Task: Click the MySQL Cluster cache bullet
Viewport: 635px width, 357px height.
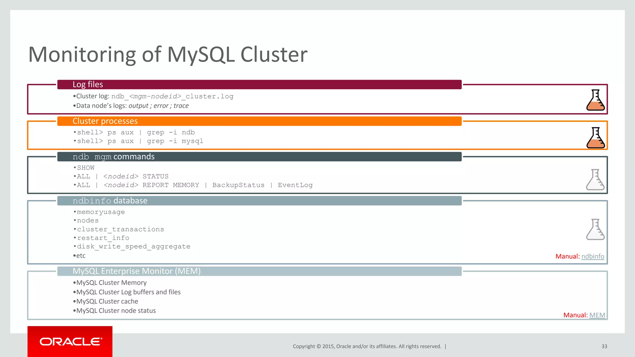Action: pos(106,301)
